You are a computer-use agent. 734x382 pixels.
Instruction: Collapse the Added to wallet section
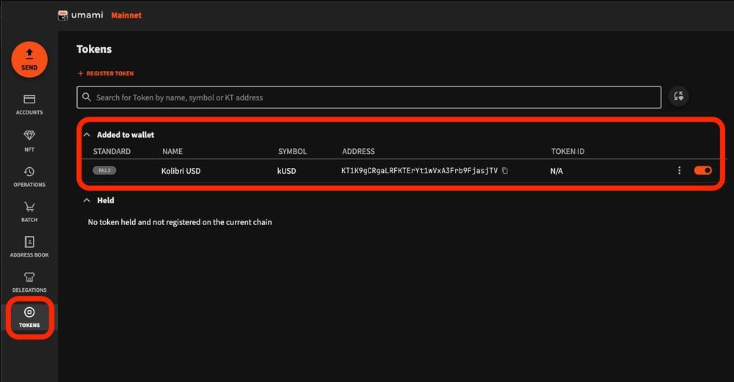pyautogui.click(x=87, y=135)
